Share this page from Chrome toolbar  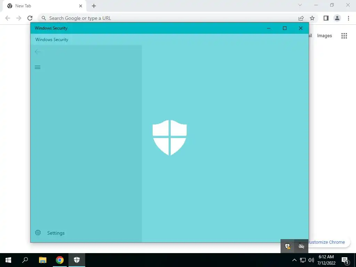(301, 18)
